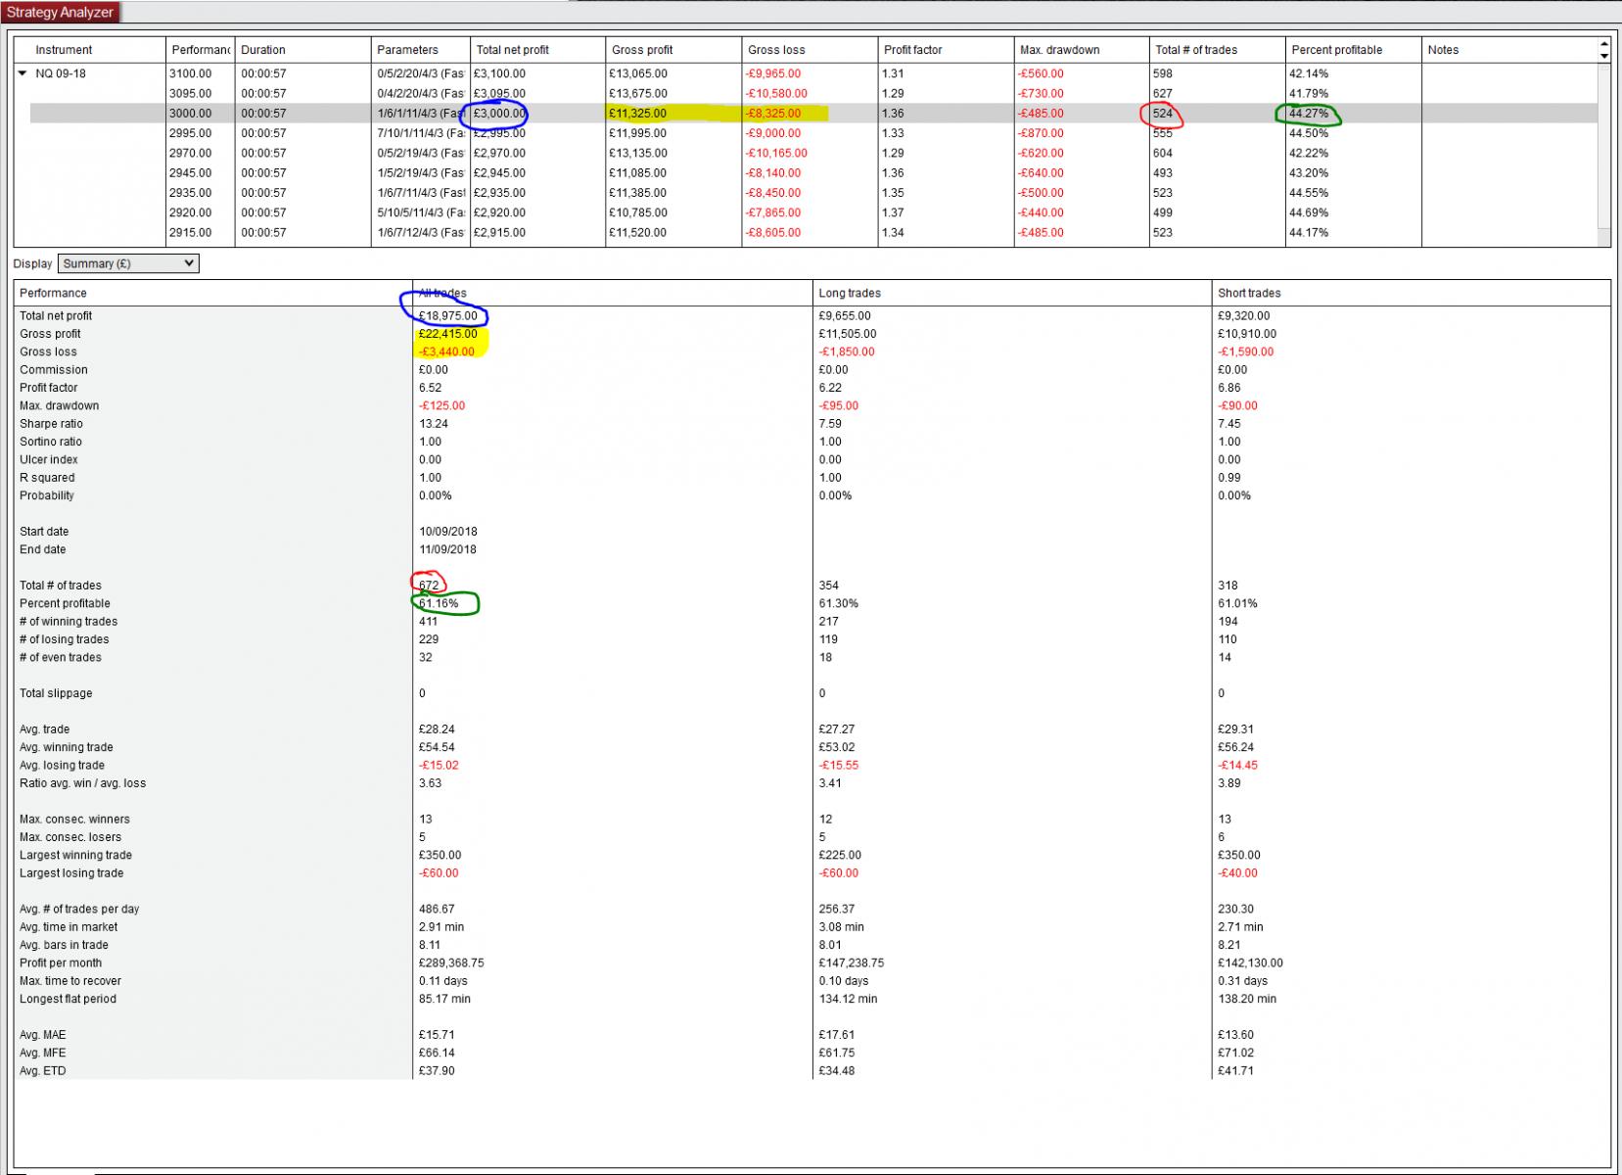Open the Display Summary (£) dropdown

click(x=128, y=263)
